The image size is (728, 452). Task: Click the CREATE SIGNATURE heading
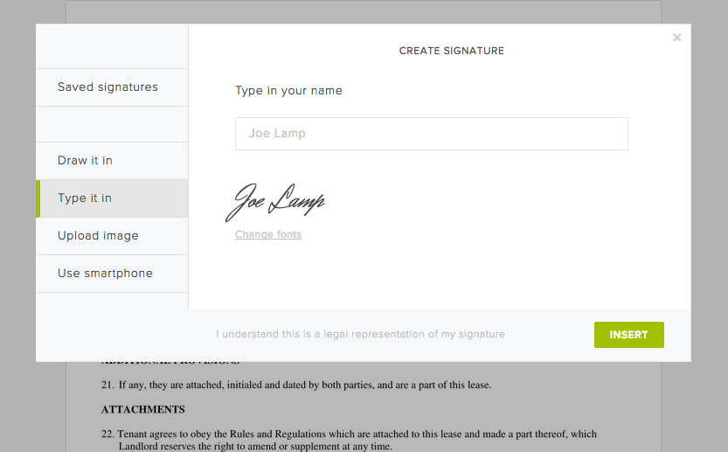[451, 51]
